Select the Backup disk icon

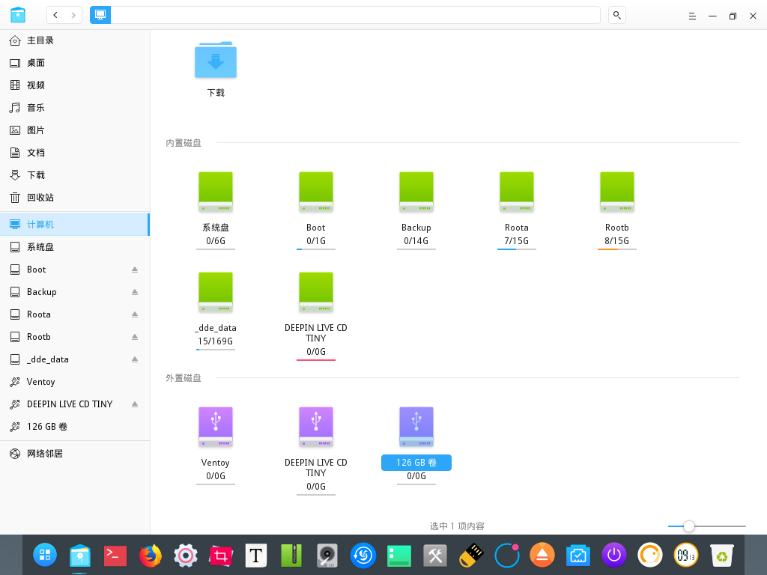(416, 192)
